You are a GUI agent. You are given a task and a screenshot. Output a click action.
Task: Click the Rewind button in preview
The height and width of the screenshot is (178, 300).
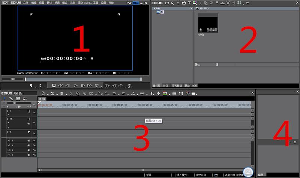(x=61, y=86)
